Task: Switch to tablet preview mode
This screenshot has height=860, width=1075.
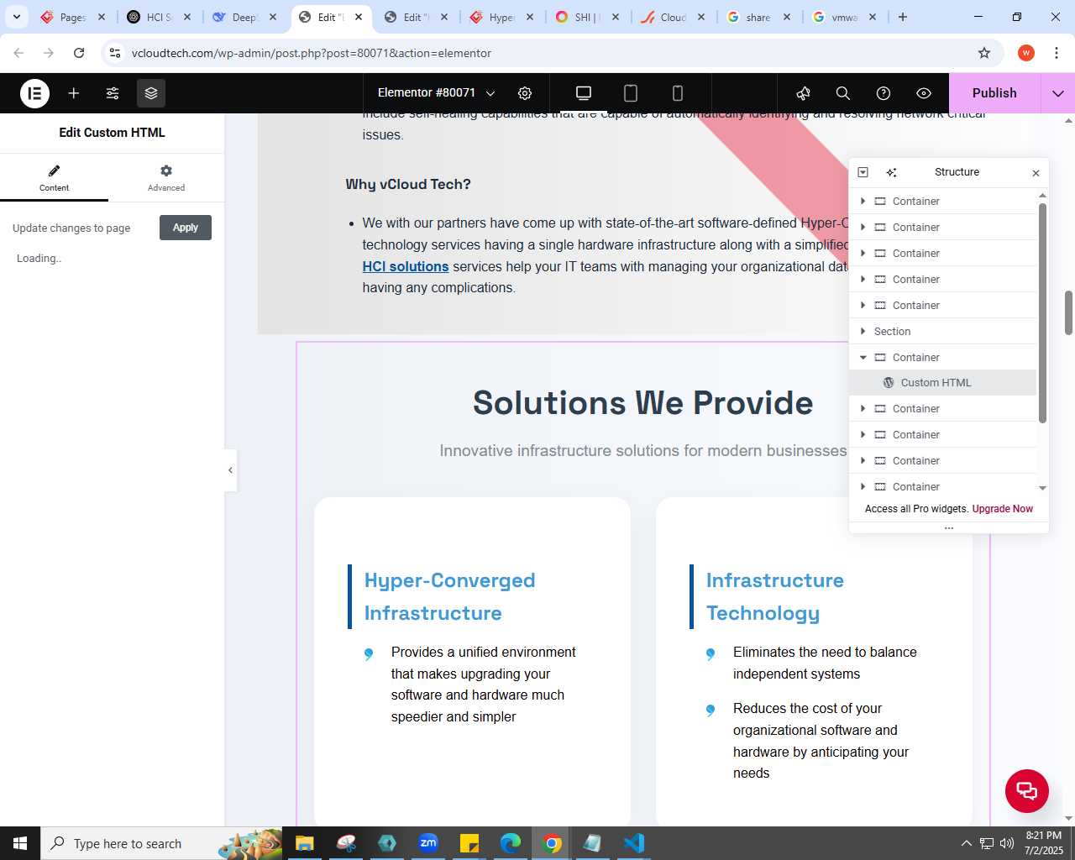Action: [631, 93]
